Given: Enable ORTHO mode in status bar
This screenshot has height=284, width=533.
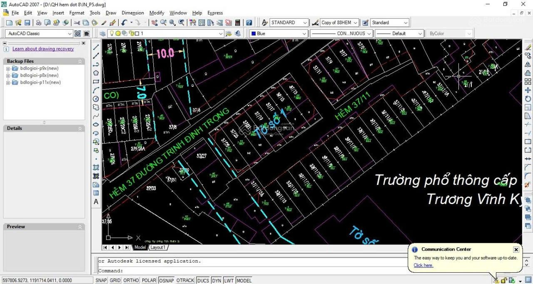Looking at the screenshot, I should pos(131,280).
